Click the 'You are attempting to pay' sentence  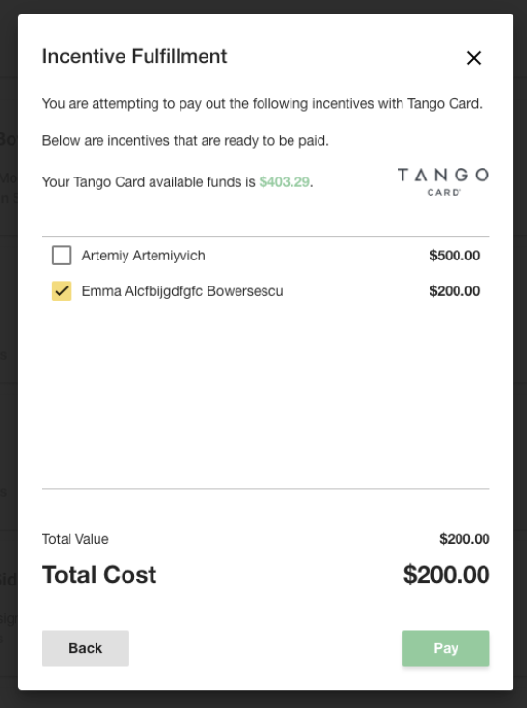[x=263, y=104]
